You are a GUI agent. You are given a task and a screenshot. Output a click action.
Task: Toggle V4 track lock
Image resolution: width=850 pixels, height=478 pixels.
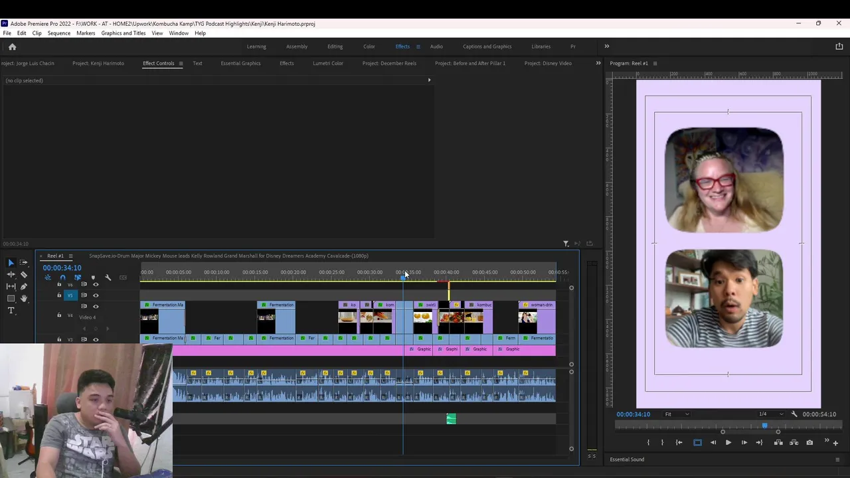coord(59,315)
